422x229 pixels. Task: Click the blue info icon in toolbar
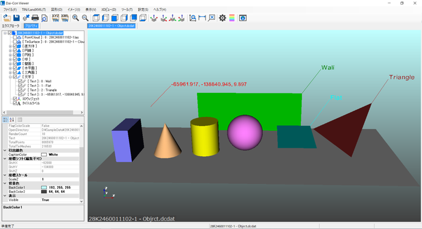tap(243, 18)
